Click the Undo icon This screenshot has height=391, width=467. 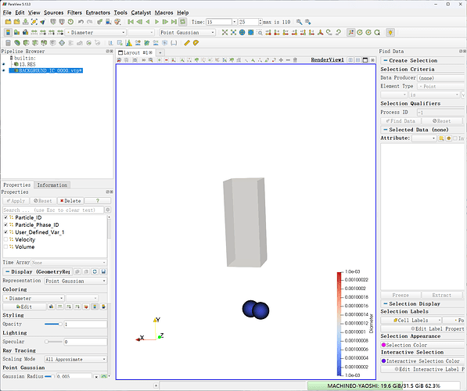81,22
